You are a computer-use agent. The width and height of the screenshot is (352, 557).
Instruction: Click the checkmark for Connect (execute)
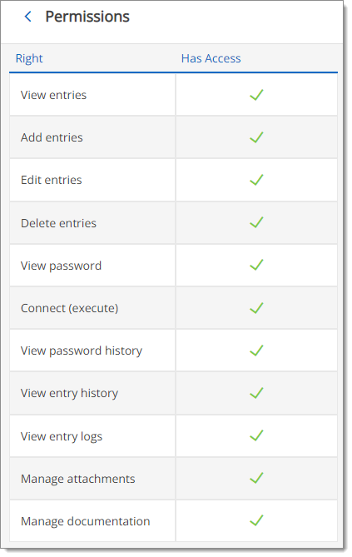coord(256,308)
